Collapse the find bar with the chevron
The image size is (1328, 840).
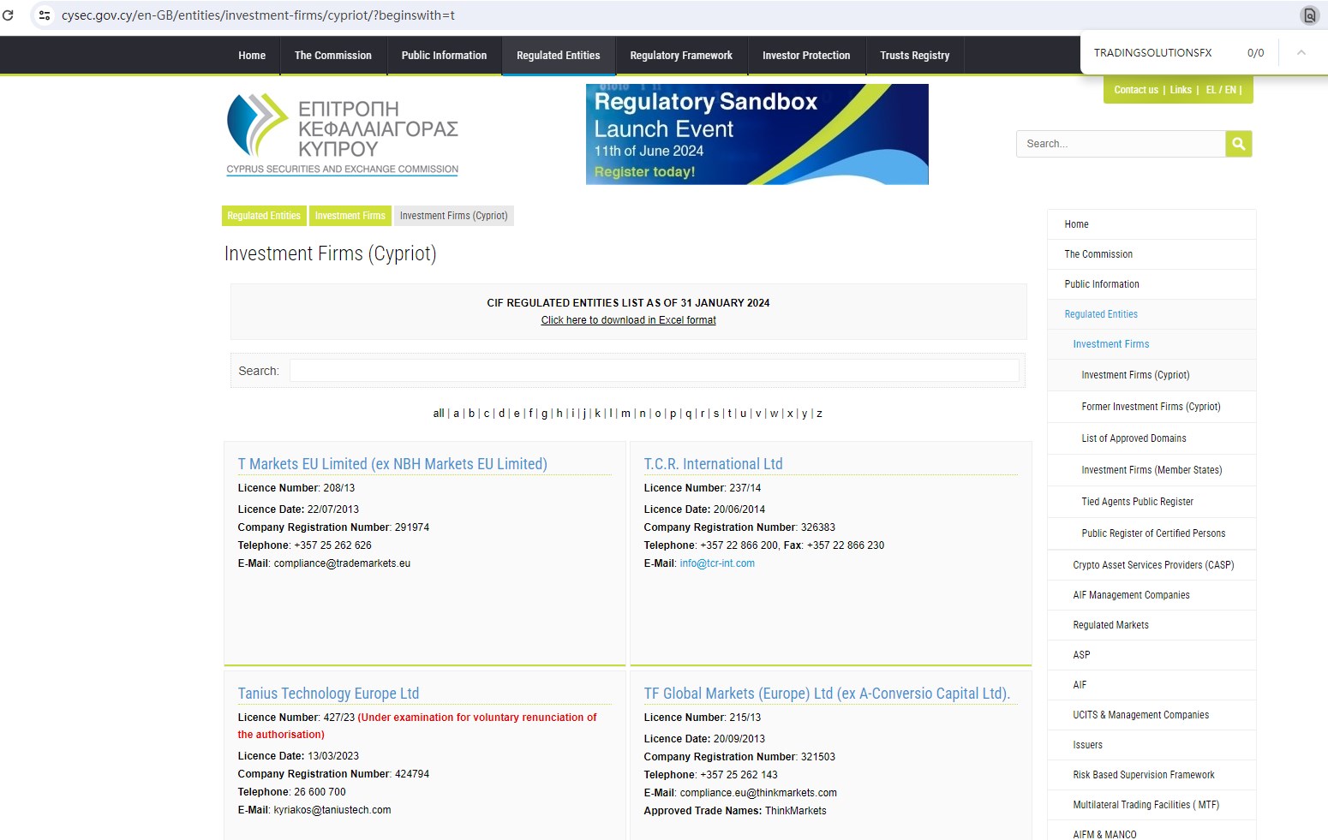pos(1301,53)
